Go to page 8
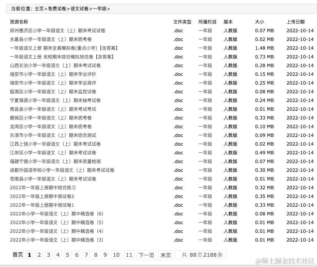 tap(96, 254)
